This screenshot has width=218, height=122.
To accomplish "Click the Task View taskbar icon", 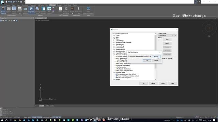I will tap(11, 120).
